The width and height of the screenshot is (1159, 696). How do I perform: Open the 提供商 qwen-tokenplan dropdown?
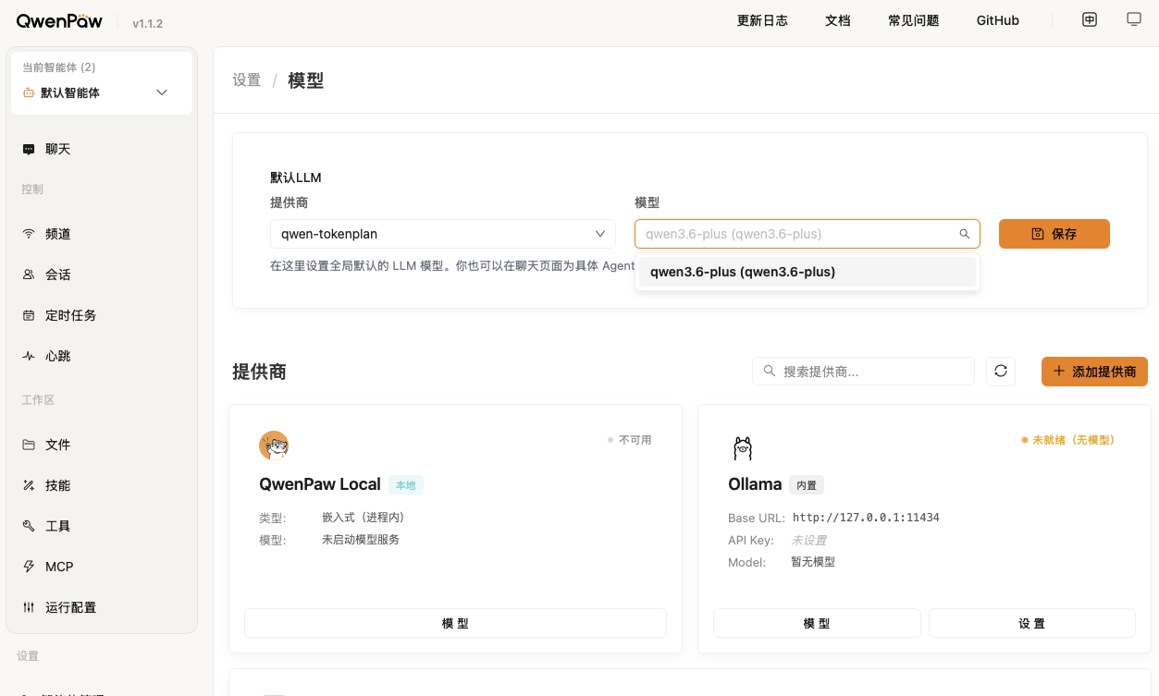pyautogui.click(x=442, y=234)
